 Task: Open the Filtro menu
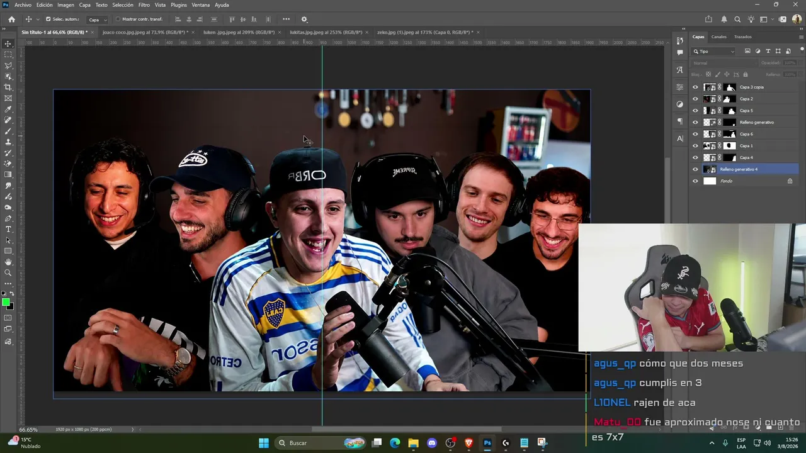click(x=144, y=5)
